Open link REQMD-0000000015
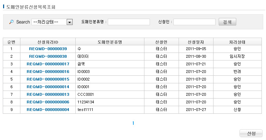266x140 pixels. point(48,79)
